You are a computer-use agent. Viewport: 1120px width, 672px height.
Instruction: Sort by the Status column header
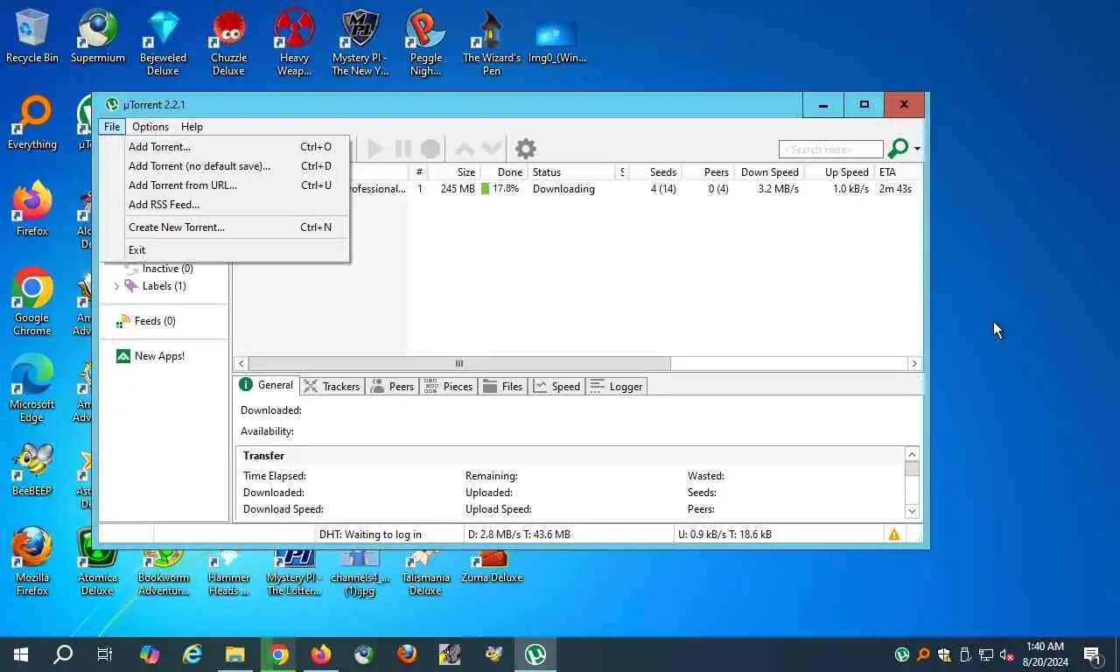pos(572,172)
